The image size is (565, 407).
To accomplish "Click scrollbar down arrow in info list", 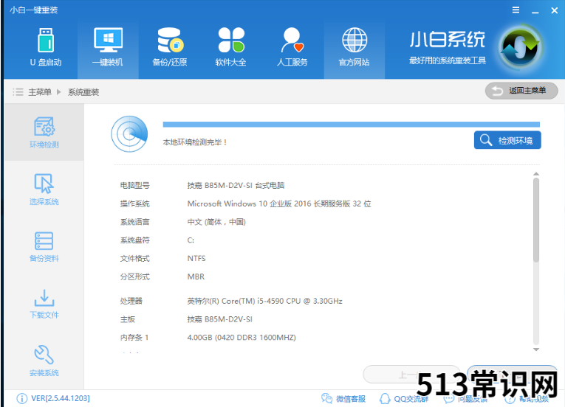I will click(x=536, y=349).
